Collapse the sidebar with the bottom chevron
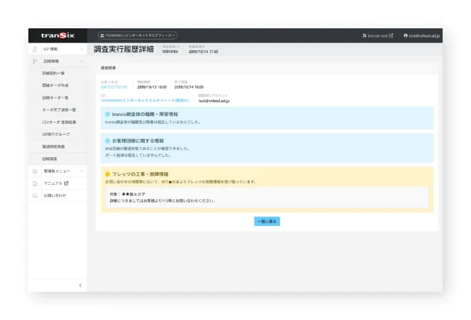The image size is (471, 320). point(80,285)
